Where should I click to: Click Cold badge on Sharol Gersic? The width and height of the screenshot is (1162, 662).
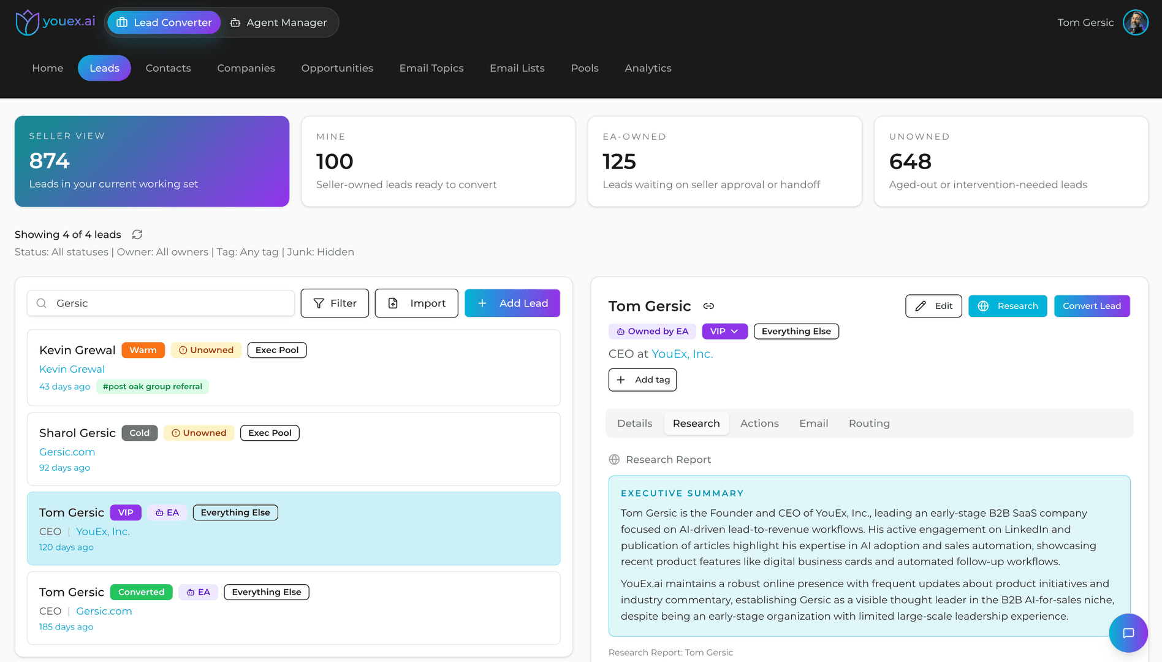tap(139, 433)
